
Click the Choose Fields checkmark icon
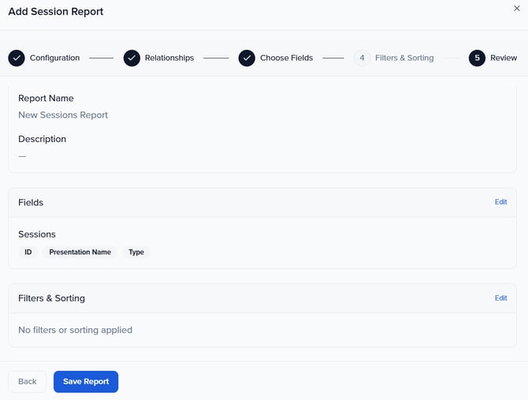pyautogui.click(x=247, y=58)
